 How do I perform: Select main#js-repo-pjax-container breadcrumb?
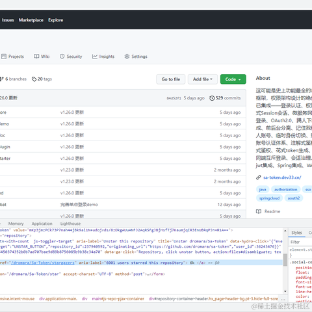[x=118, y=299]
